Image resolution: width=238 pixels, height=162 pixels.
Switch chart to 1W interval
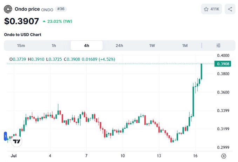(x=152, y=45)
